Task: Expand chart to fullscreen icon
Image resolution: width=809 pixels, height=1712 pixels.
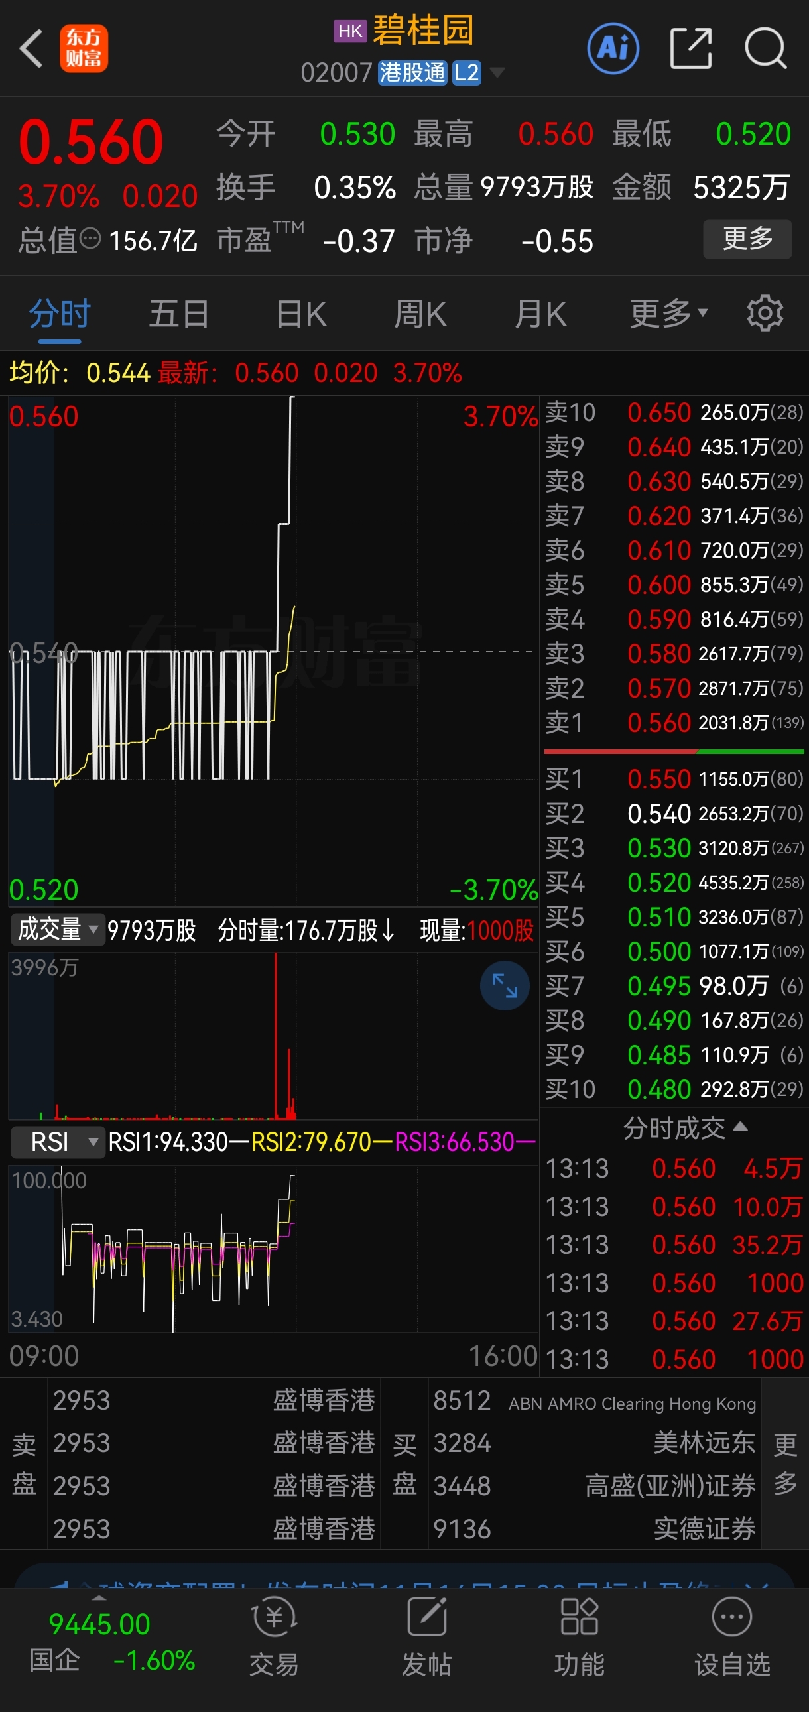Action: (505, 985)
